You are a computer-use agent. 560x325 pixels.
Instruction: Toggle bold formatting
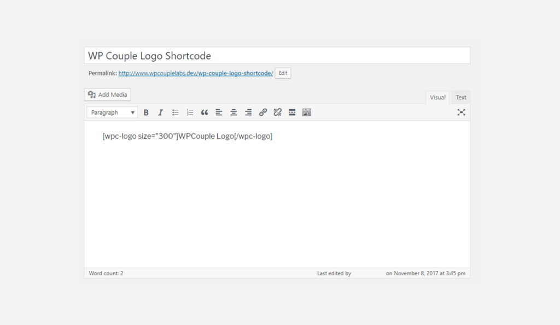coord(146,112)
